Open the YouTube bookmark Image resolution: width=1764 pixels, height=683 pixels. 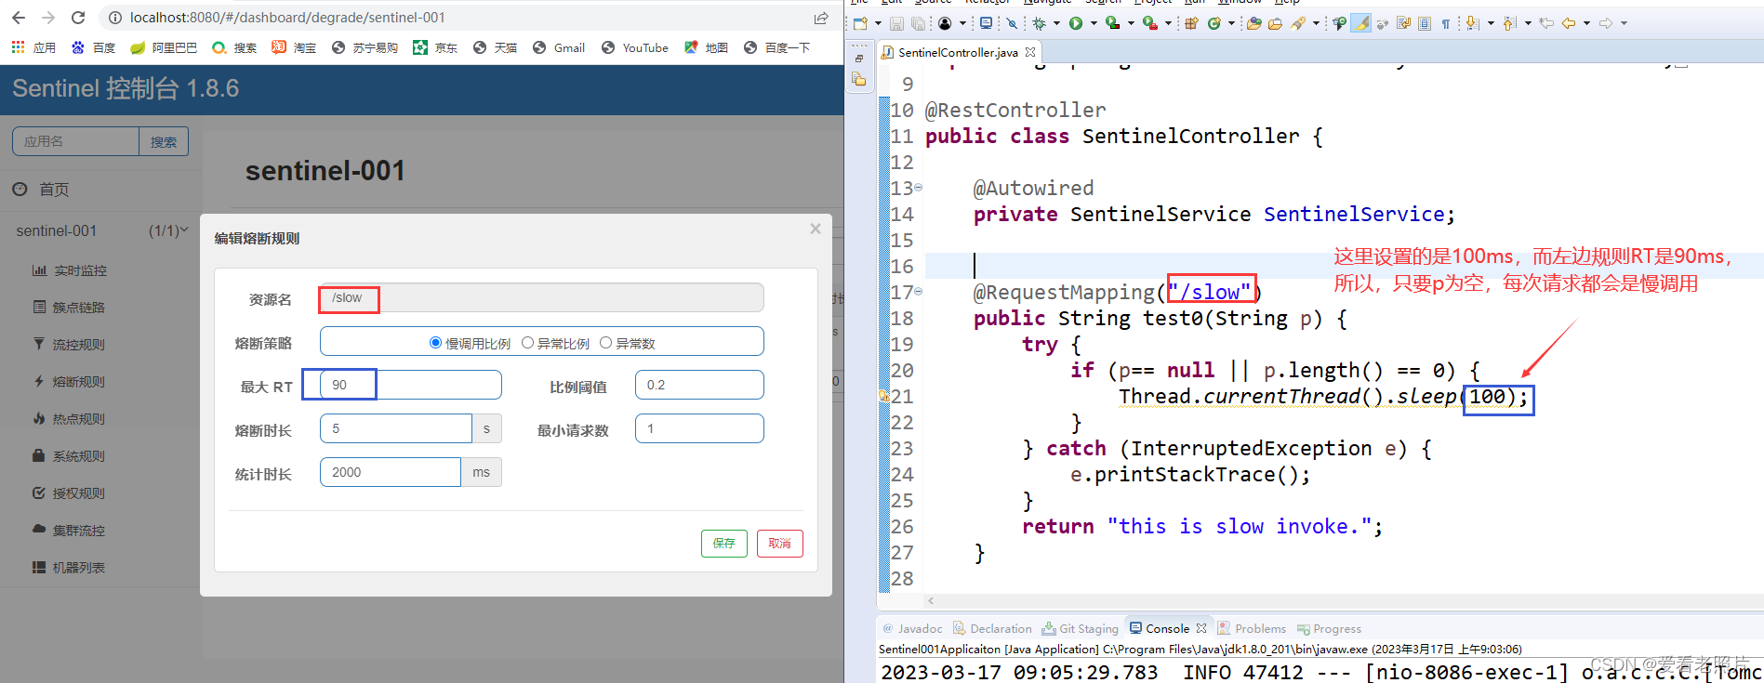click(635, 47)
